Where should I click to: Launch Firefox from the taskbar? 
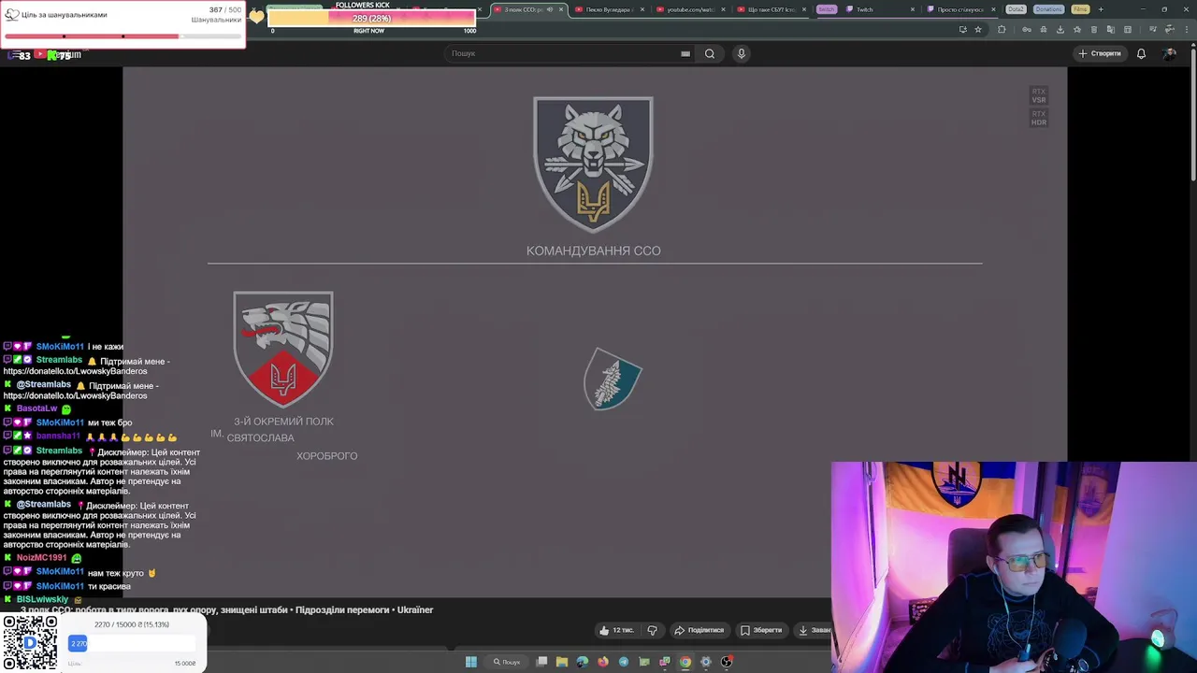pos(603,662)
